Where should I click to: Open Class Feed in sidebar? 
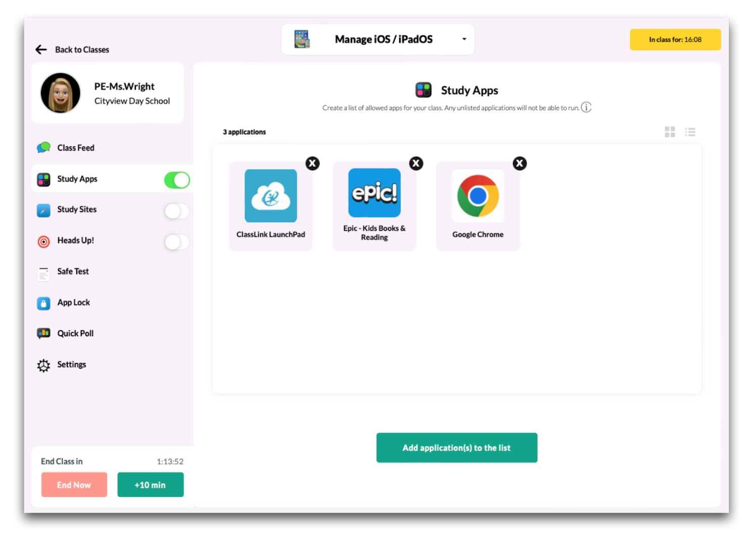click(x=76, y=148)
